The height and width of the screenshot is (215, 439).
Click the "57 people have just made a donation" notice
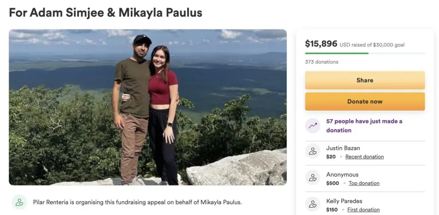(x=364, y=126)
